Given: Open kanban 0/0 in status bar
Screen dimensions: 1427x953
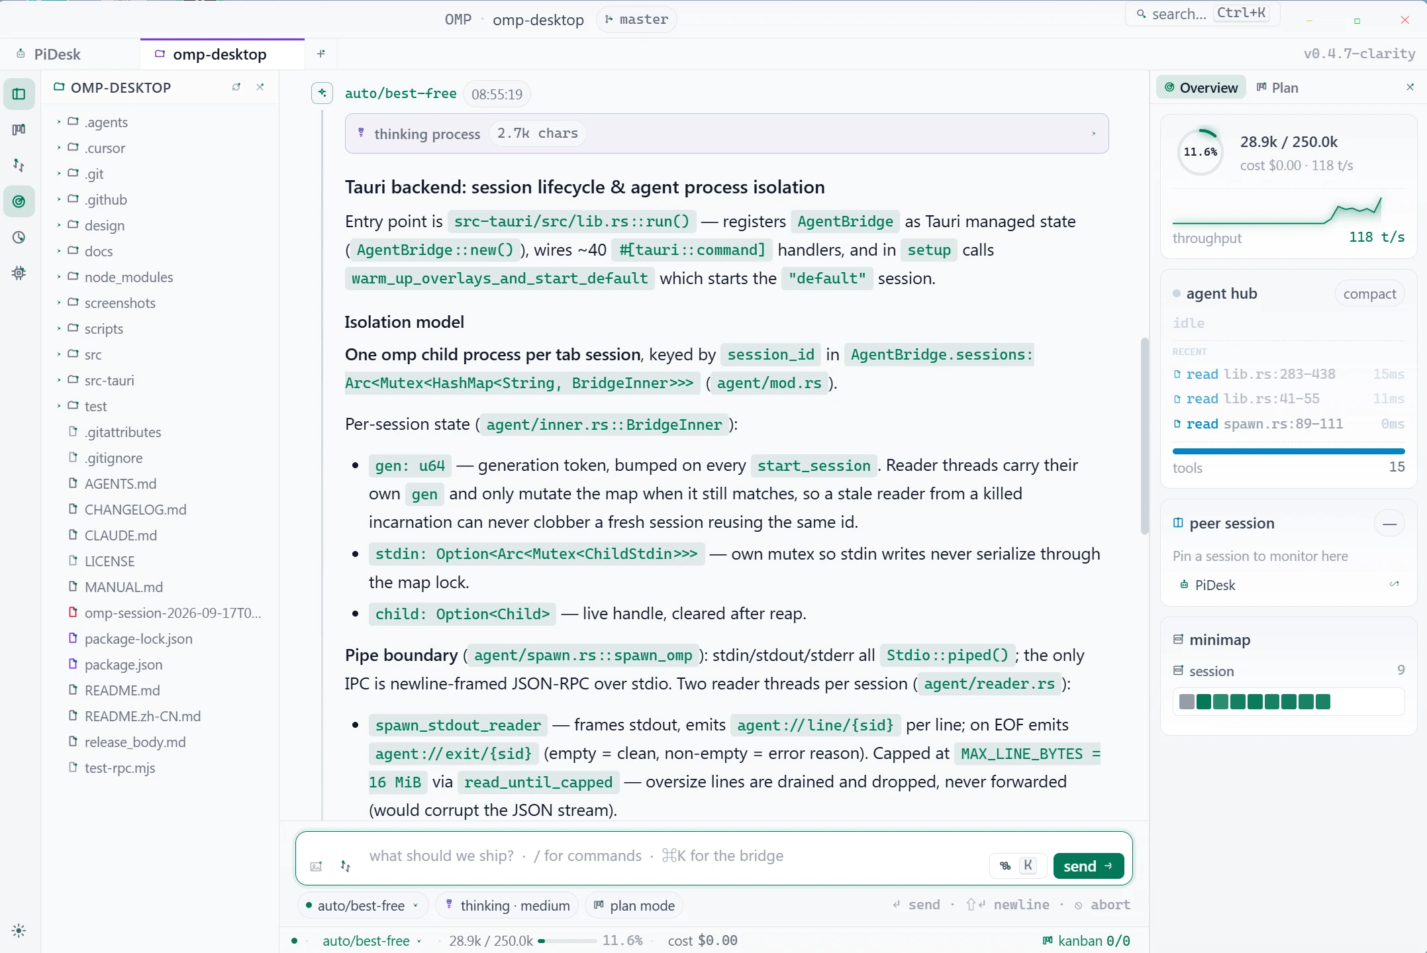Looking at the screenshot, I should tap(1086, 940).
